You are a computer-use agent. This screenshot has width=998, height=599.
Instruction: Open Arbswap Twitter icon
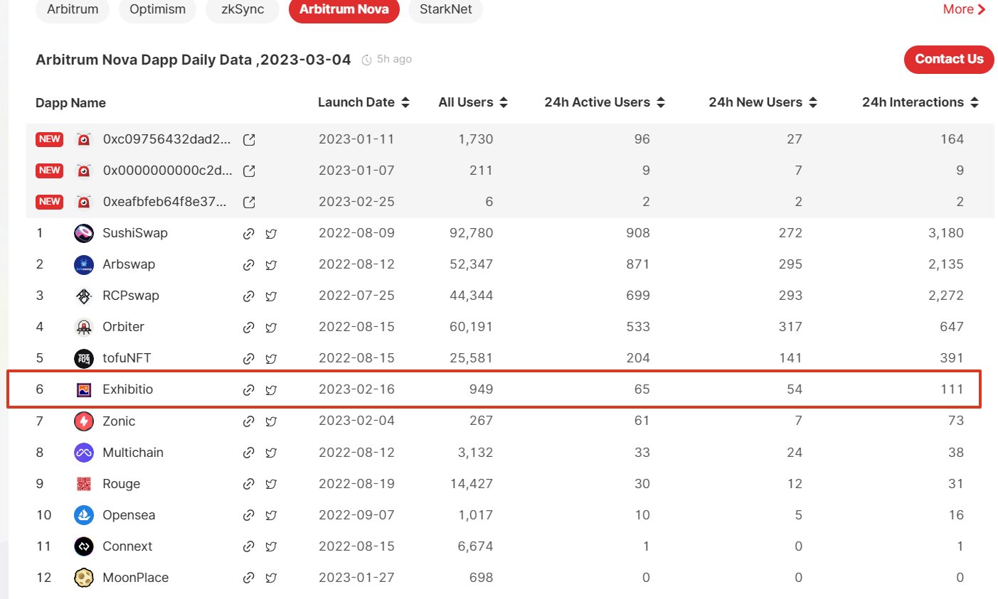point(271,265)
